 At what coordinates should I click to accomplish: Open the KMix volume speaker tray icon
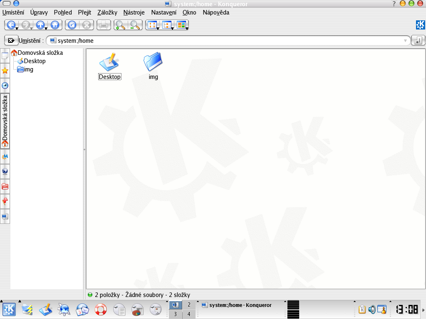point(372,309)
